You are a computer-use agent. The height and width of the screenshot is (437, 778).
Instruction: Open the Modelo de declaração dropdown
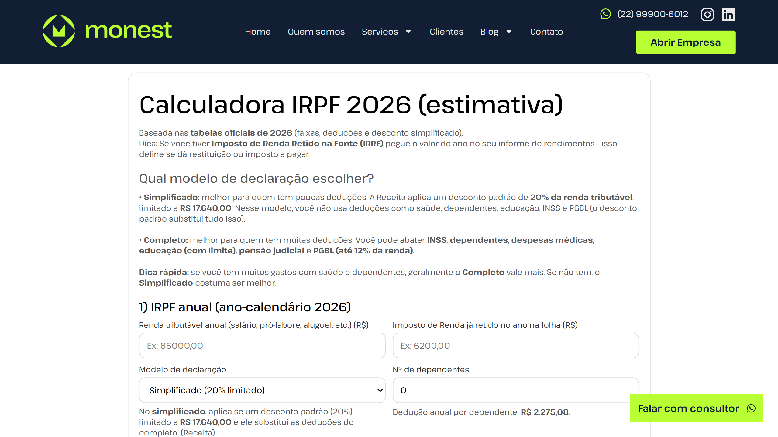(x=262, y=390)
